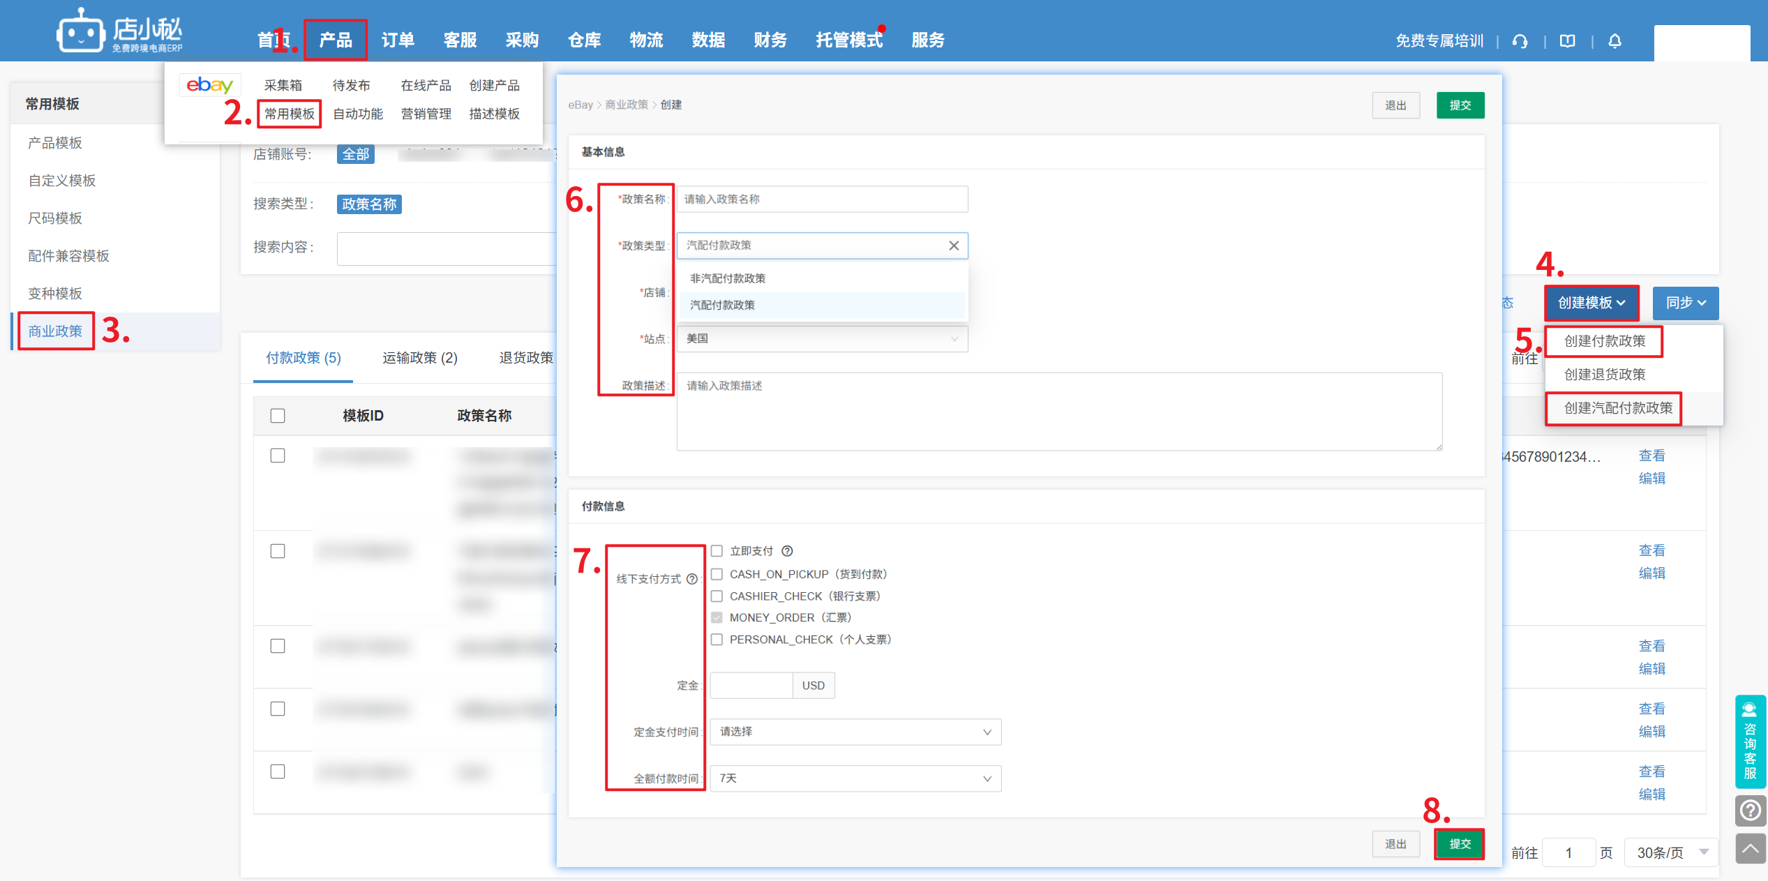Screen dimensions: 1768x881
Task: Click the headset customer support icon
Action: pos(1520,41)
